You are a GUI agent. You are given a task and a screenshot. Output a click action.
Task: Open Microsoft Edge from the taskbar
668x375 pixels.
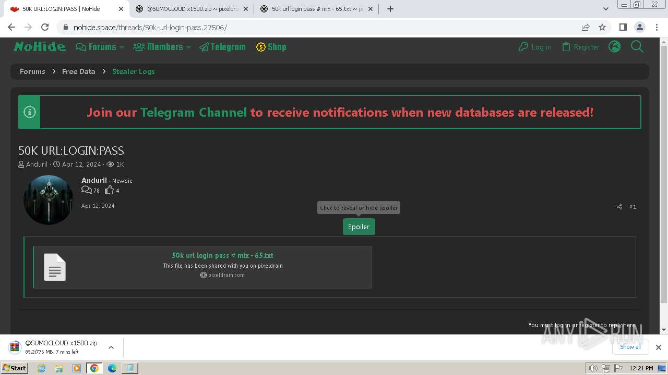tap(112, 368)
